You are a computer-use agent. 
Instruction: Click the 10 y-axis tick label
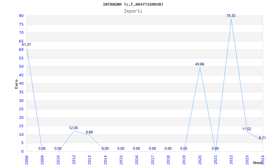tap(21, 135)
